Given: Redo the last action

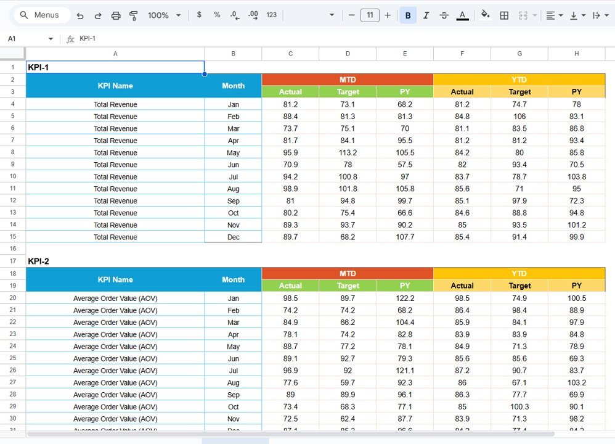Looking at the screenshot, I should 98,15.
